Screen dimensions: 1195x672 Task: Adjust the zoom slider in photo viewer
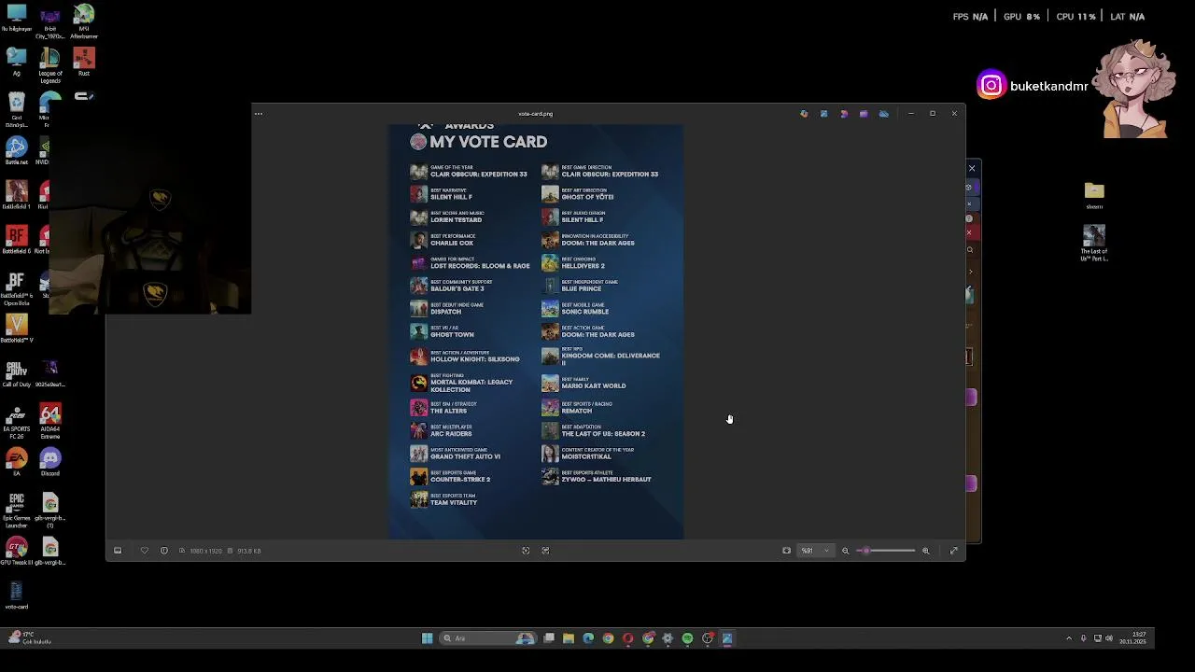pyautogui.click(x=886, y=551)
